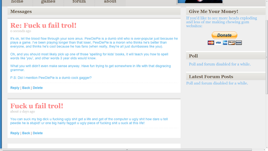Click the 'Give Me Your Money!' heading
Image resolution: width=268 pixels, height=151 pixels.
[x=213, y=11]
